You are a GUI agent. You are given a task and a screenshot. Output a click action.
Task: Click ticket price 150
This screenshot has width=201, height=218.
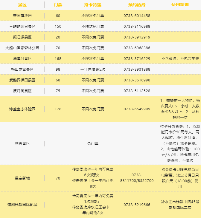(58, 27)
